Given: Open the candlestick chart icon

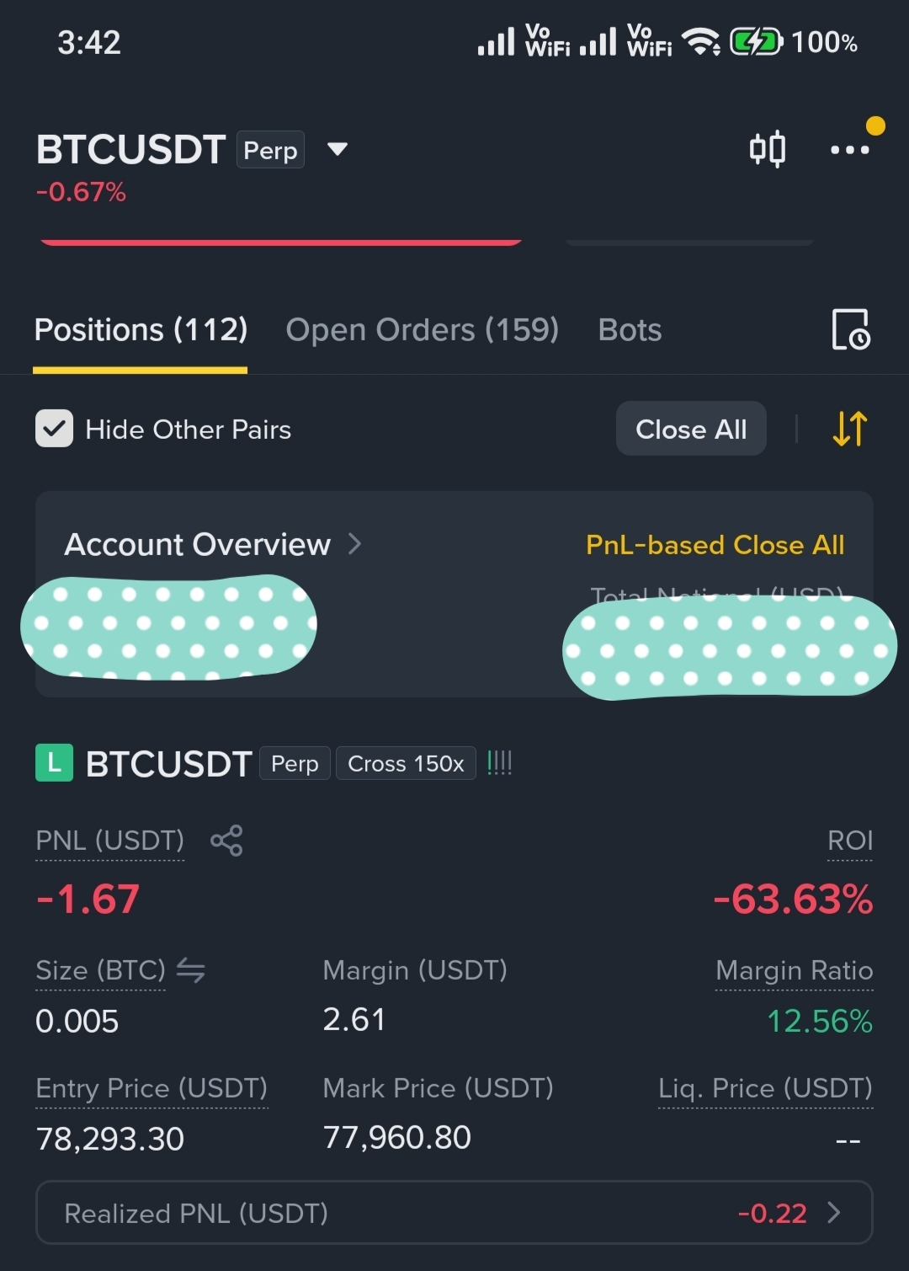Looking at the screenshot, I should (768, 149).
